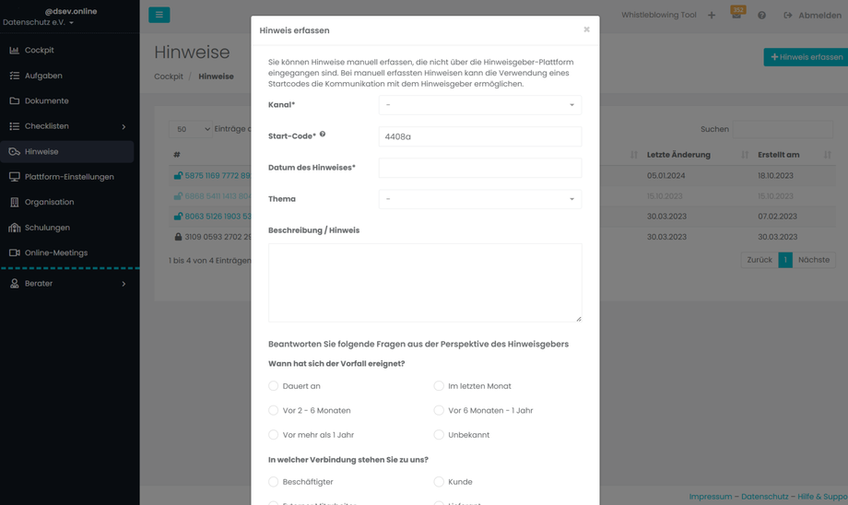Open Schulungen in the sidebar

[47, 228]
